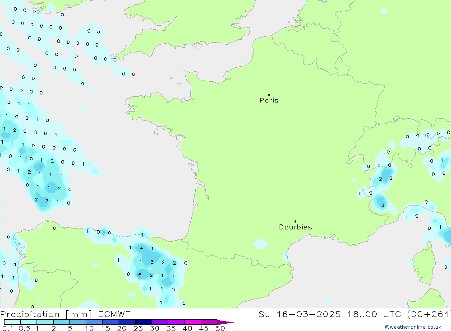
Task: Pick the 30–35 mm legend swatch
Action: point(160,322)
